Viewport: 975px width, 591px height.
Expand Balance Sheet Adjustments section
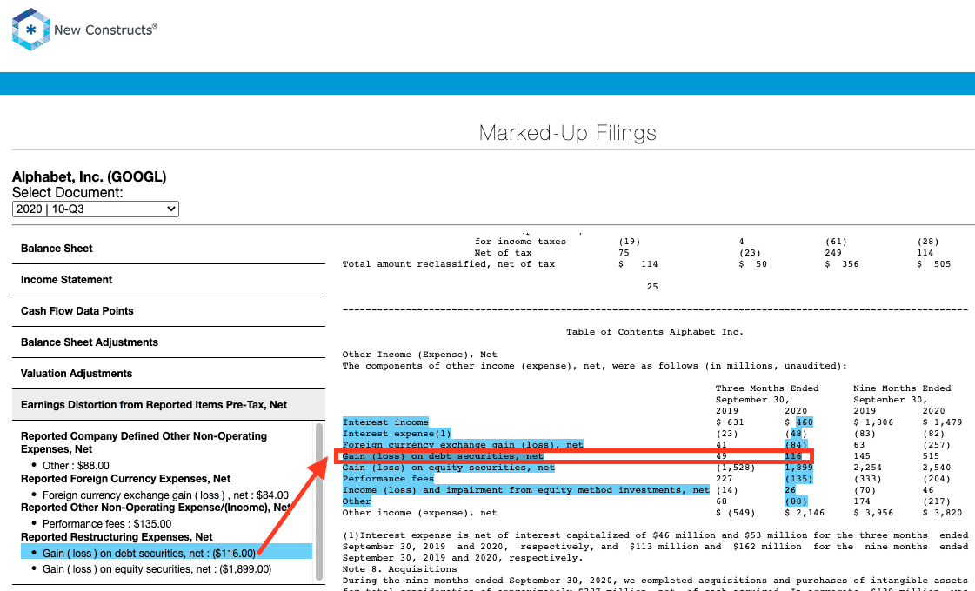[169, 342]
